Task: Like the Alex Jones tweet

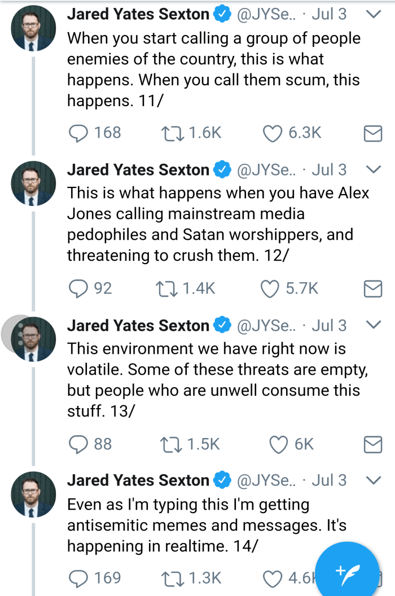Action: (x=270, y=288)
